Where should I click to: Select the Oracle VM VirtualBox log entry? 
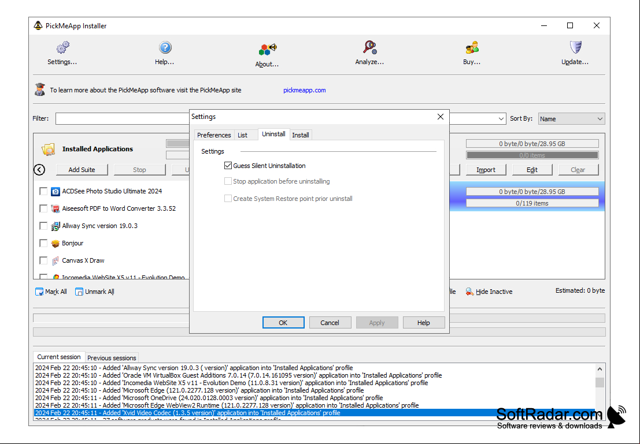pos(315,375)
